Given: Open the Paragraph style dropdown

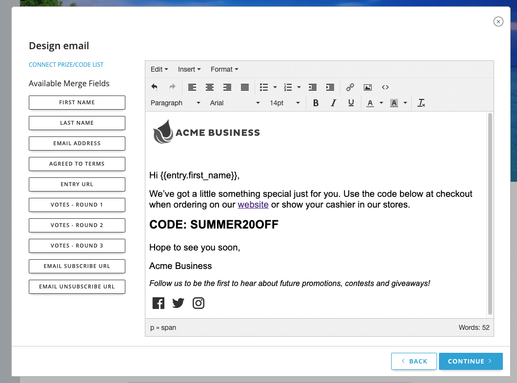Looking at the screenshot, I should 175,103.
